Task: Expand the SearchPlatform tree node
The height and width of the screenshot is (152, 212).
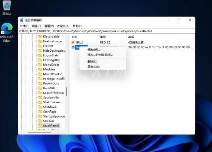Action: pyautogui.click(x=36, y=93)
